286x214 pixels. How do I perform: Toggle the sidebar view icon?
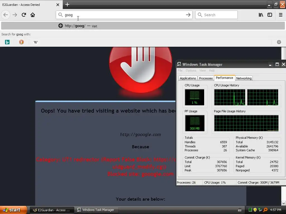(270, 15)
